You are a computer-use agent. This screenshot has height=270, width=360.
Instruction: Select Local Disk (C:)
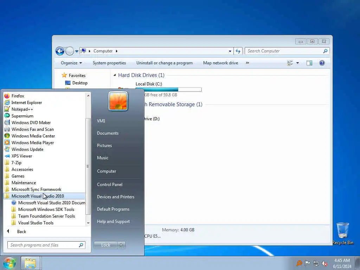[x=149, y=84]
